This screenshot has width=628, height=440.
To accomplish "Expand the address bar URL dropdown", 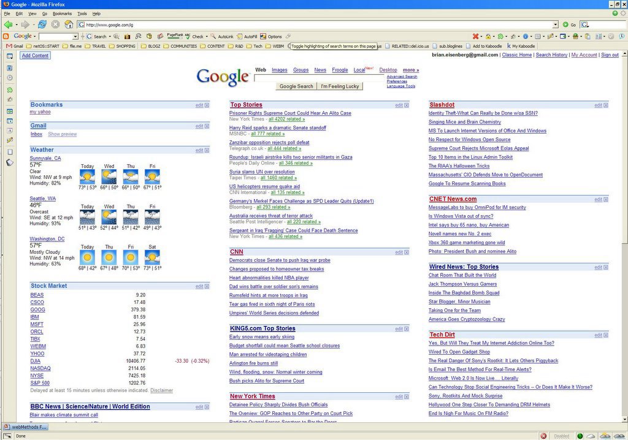I will (555, 25).
